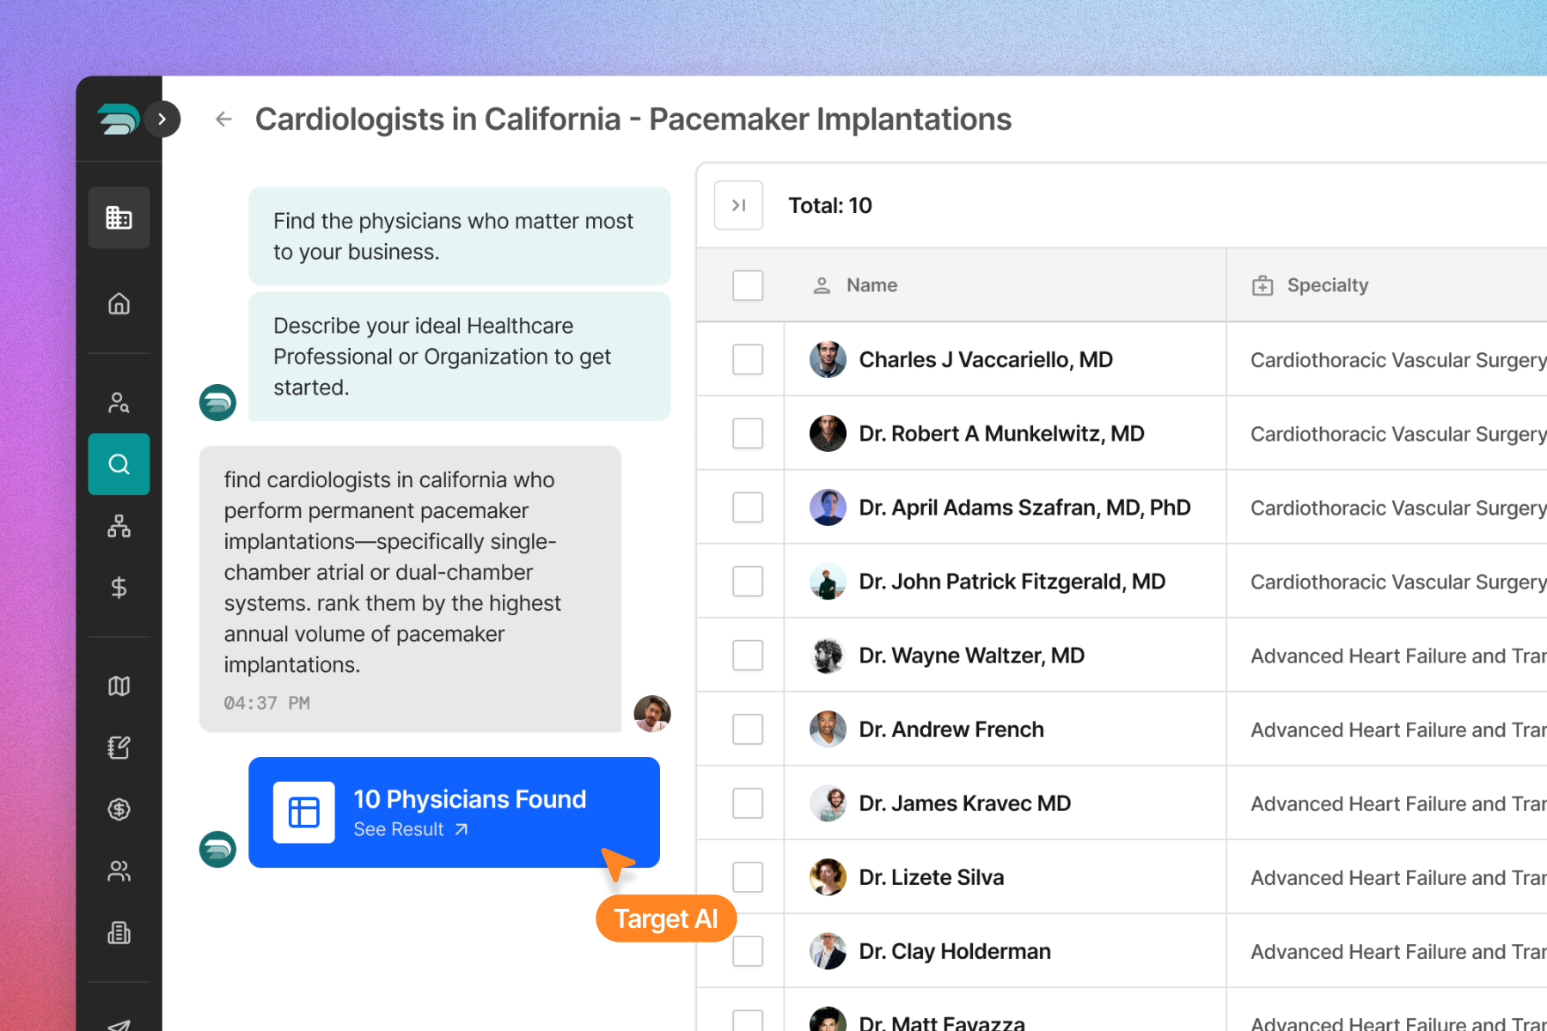Image resolution: width=1547 pixels, height=1031 pixels.
Task: Select the magnifier Search sidebar icon
Action: coord(119,464)
